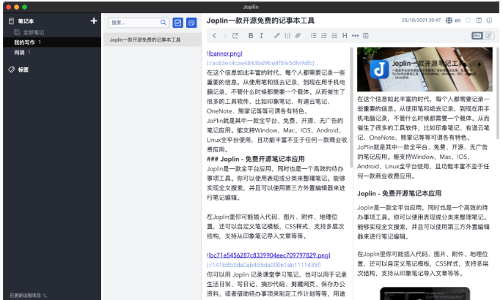Click sync status text 已更新远程项目
Viewport: 503px width, 300px height.
click(28, 296)
